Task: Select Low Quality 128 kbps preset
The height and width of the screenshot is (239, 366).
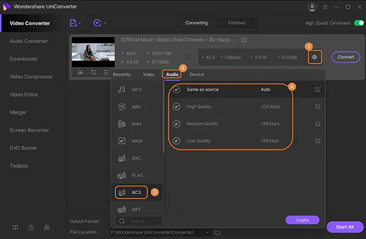Action: click(245, 141)
